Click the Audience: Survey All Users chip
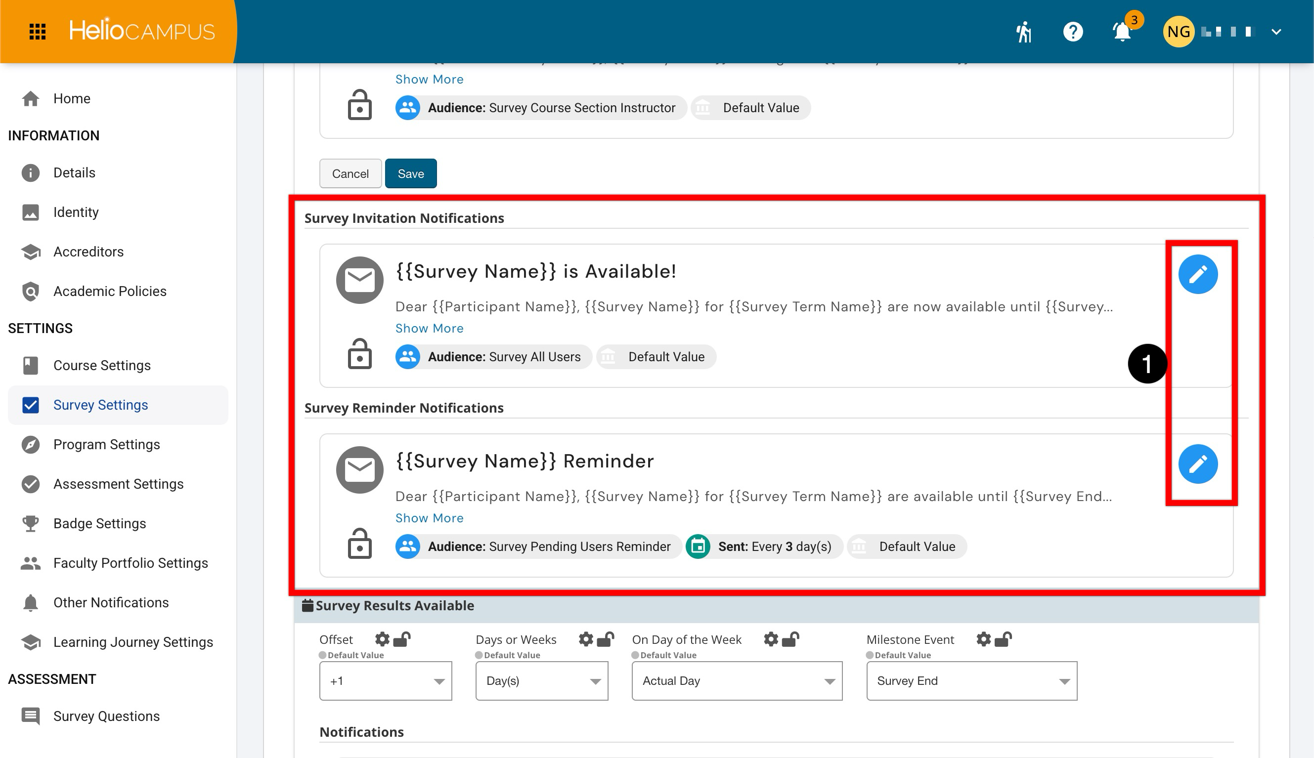The image size is (1314, 758). point(493,357)
